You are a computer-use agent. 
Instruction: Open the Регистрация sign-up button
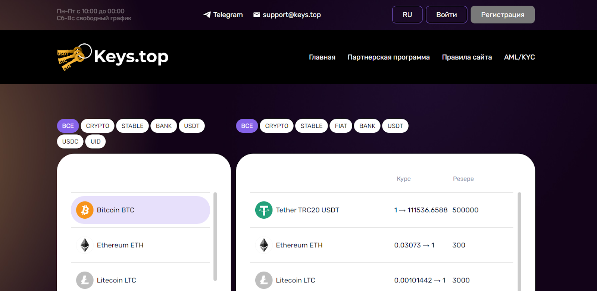point(503,15)
